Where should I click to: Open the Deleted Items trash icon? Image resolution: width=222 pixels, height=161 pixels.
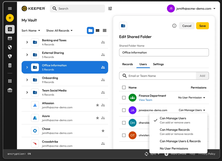(x=10, y=65)
